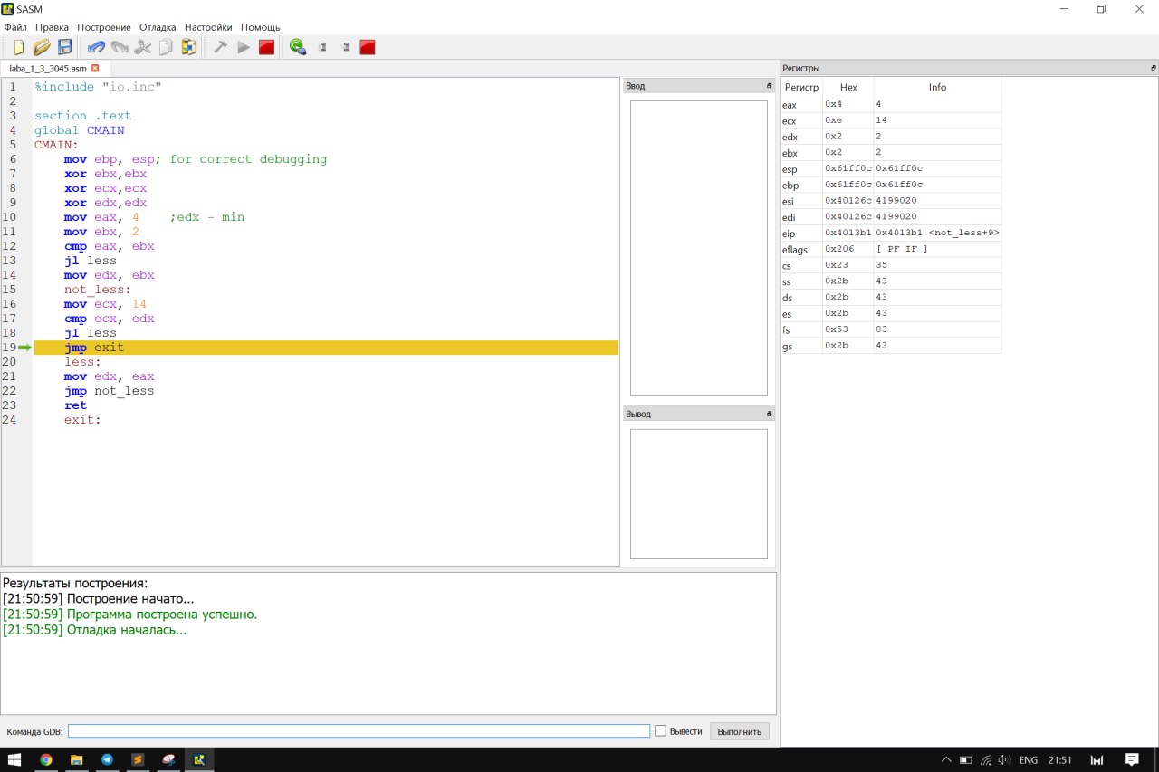Image resolution: width=1159 pixels, height=772 pixels.
Task: Select the eip register row
Action: point(891,233)
